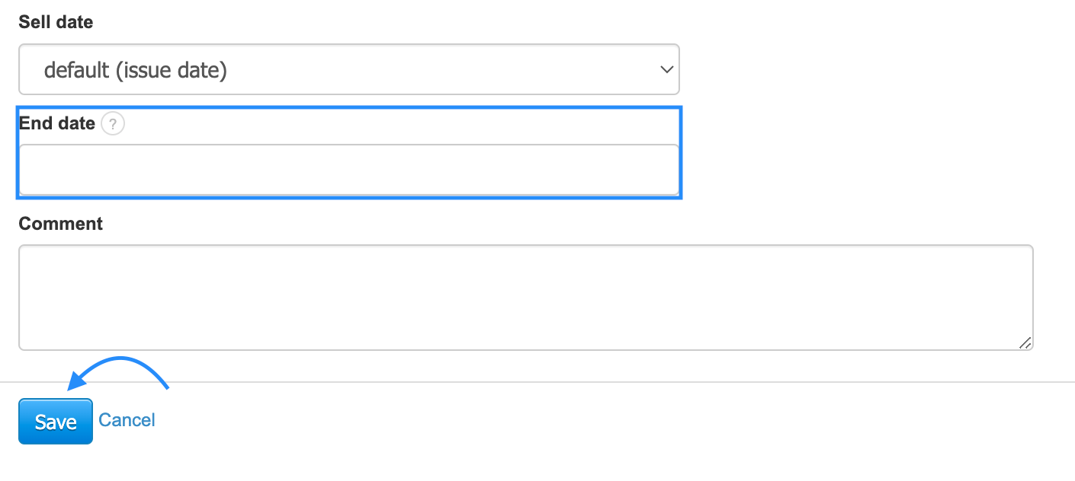1075x481 pixels.
Task: Open the Sell date dropdown
Action: coord(348,69)
